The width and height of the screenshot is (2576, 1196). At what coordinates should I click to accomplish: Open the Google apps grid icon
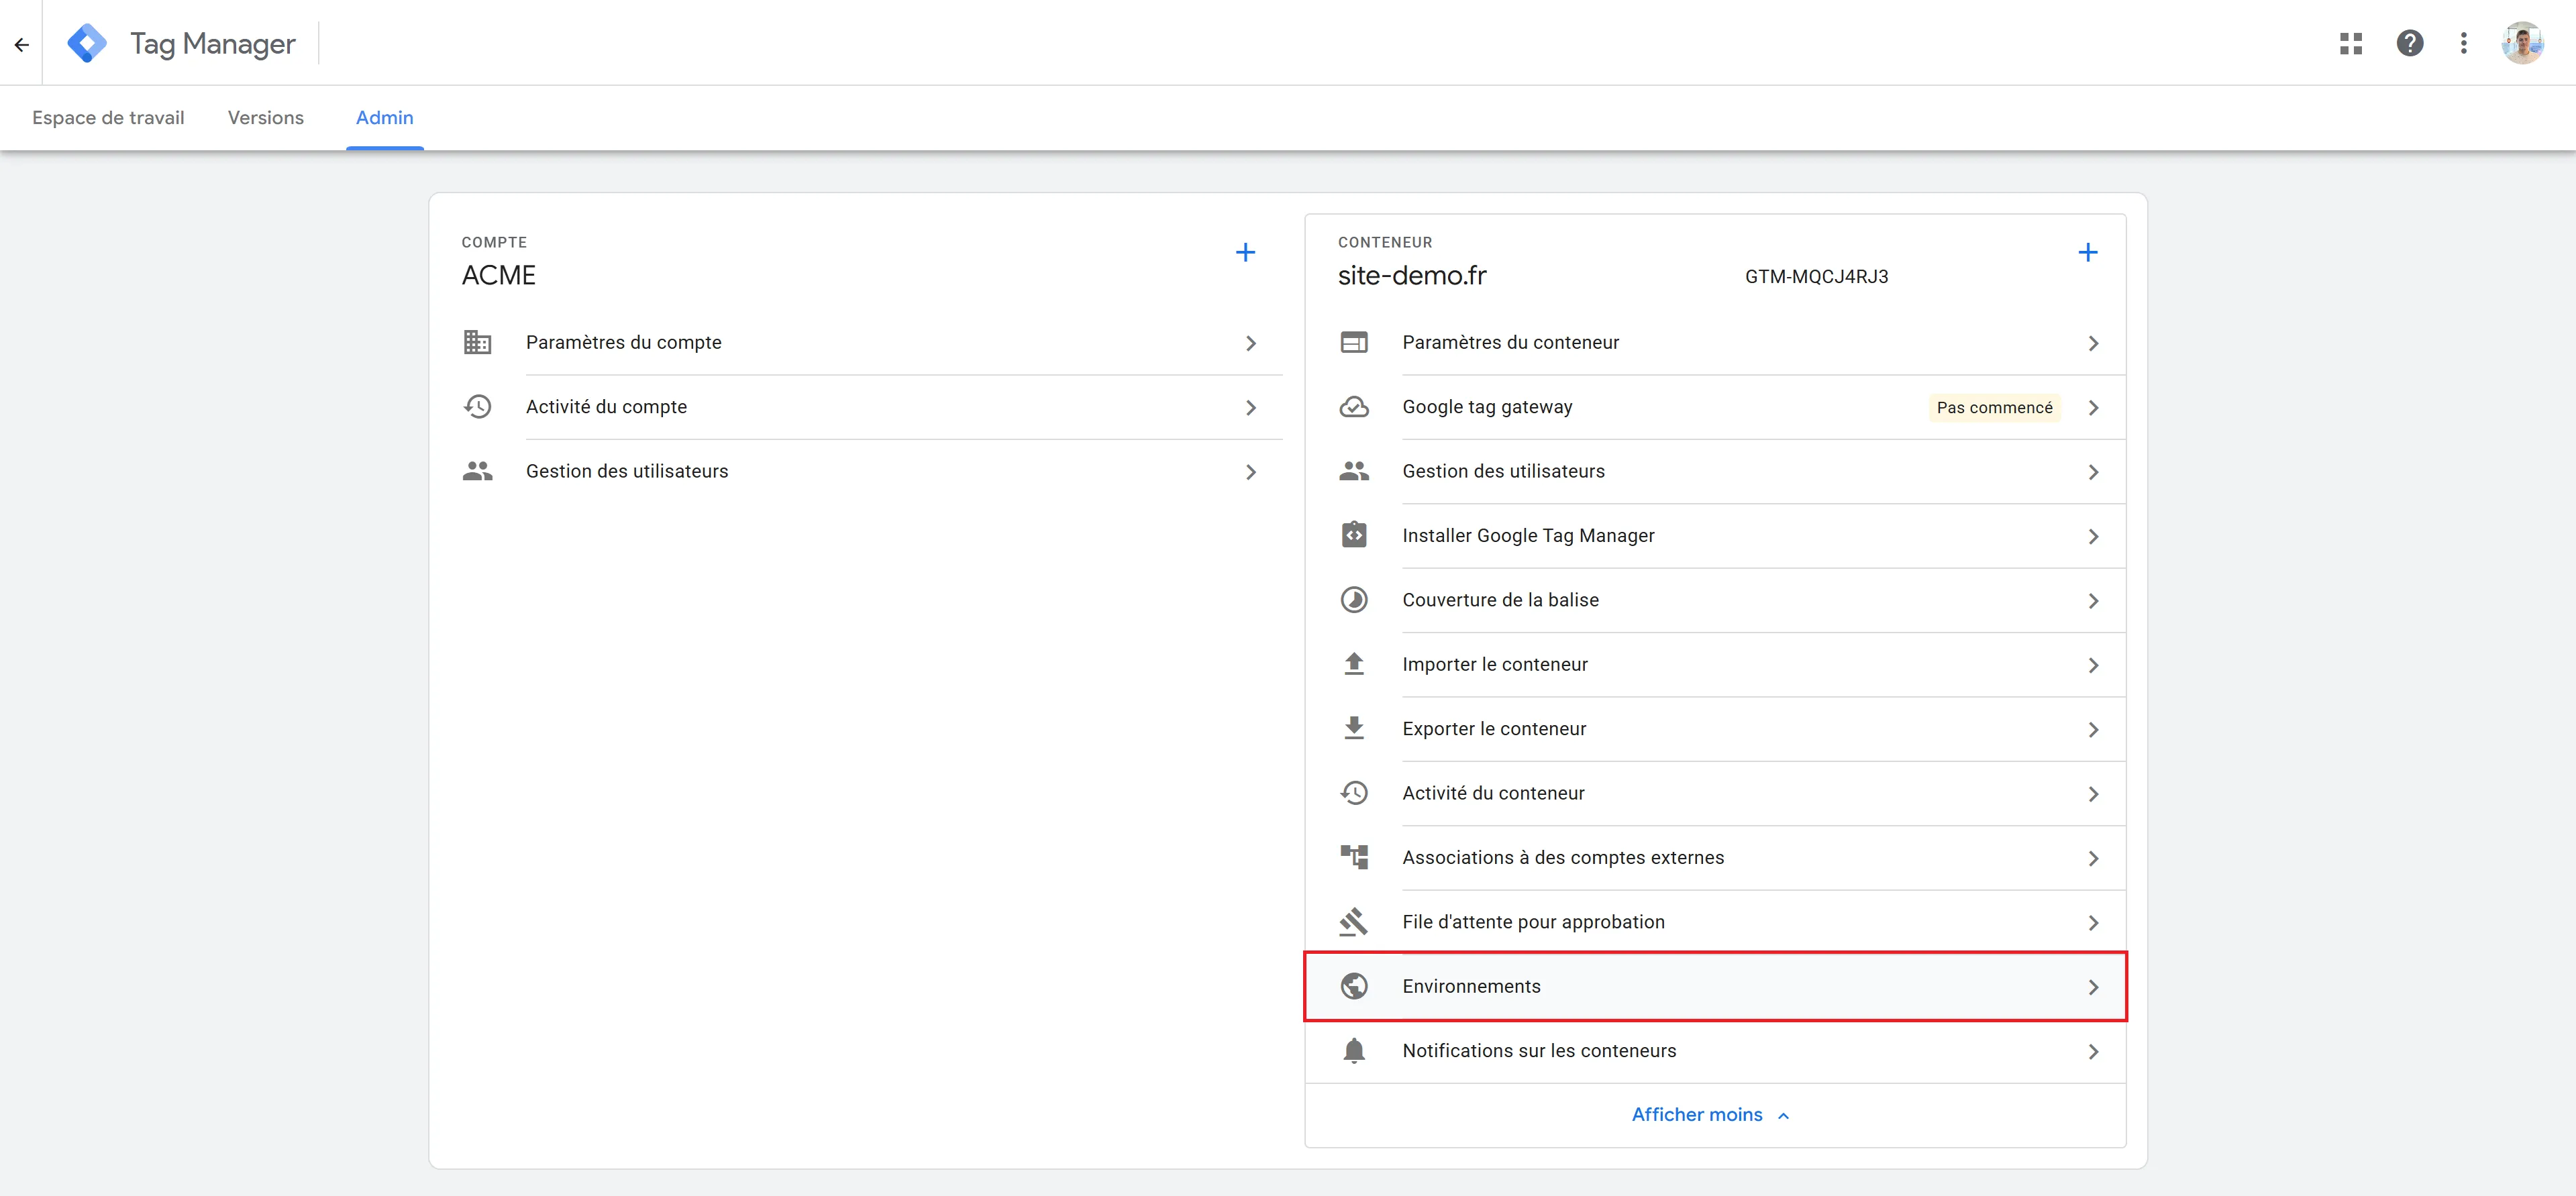click(2351, 44)
